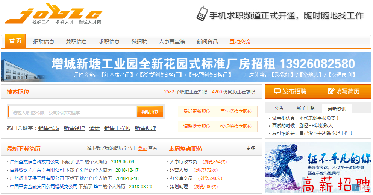Click hot keyword 销售工程师
Image resolution: width=373 pixels, height=195 pixels.
coord(117,128)
